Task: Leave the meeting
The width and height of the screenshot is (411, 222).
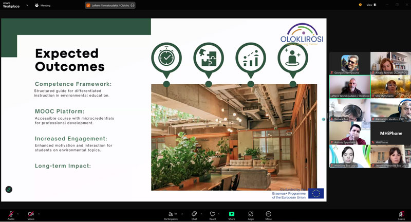Action: [x=401, y=214]
